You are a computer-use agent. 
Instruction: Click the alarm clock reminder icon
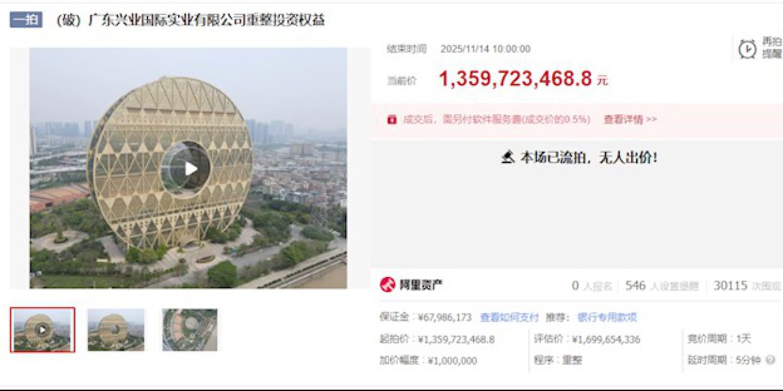coord(748,49)
